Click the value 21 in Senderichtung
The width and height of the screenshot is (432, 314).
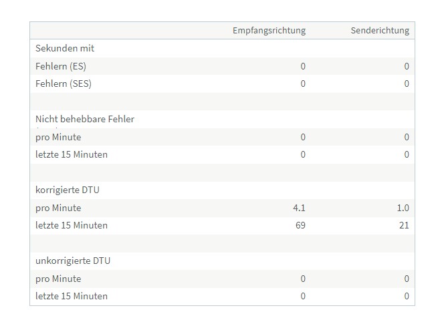404,225
